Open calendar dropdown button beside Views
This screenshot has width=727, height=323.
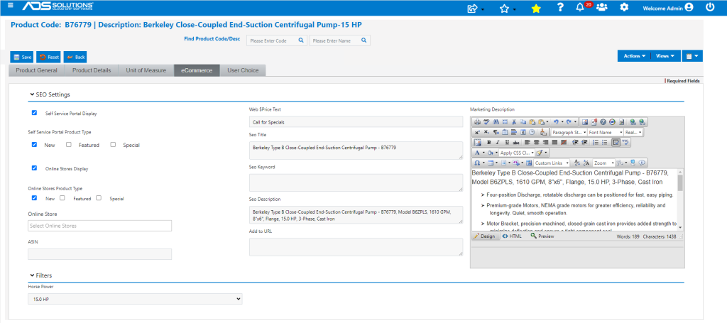point(692,55)
